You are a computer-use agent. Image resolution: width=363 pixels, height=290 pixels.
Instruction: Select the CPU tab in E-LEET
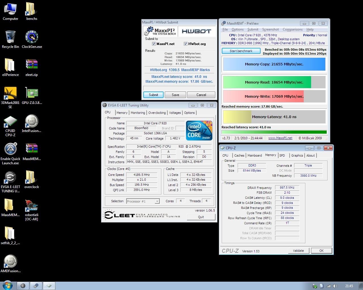pyautogui.click(x=108, y=112)
